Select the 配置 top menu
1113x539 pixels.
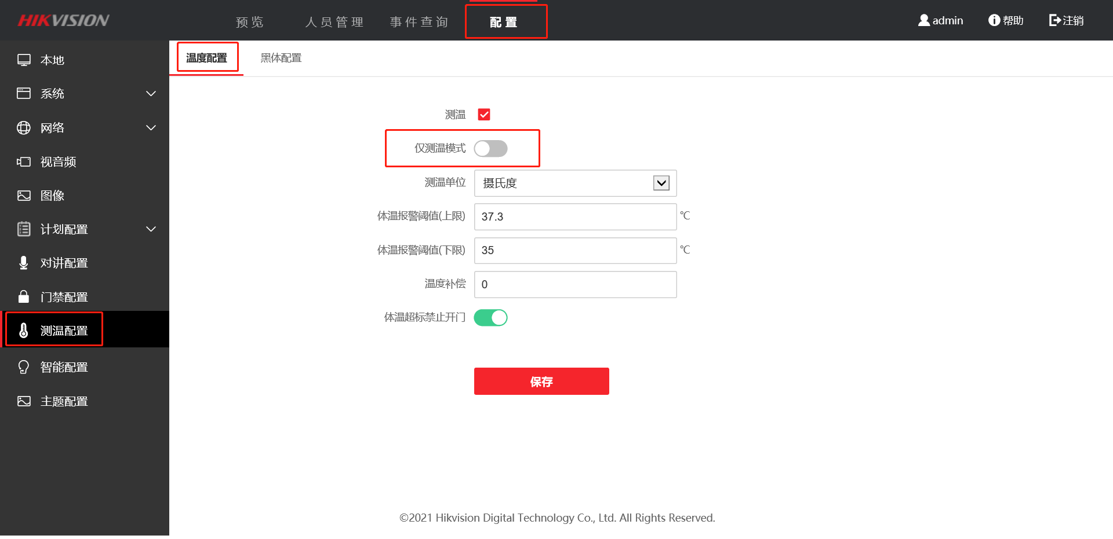[504, 22]
